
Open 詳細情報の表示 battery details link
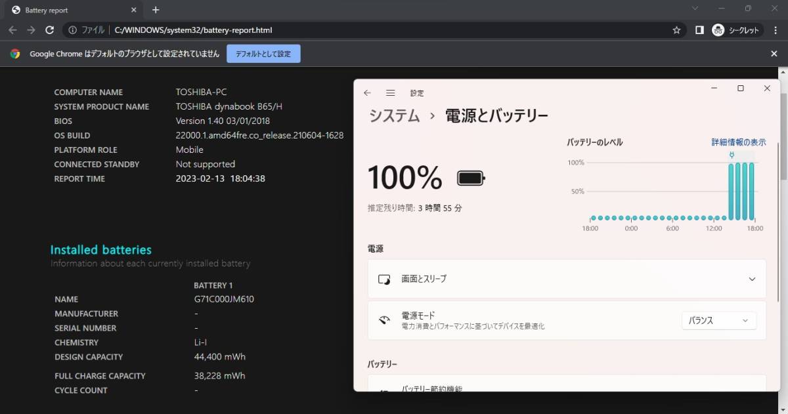(x=739, y=142)
